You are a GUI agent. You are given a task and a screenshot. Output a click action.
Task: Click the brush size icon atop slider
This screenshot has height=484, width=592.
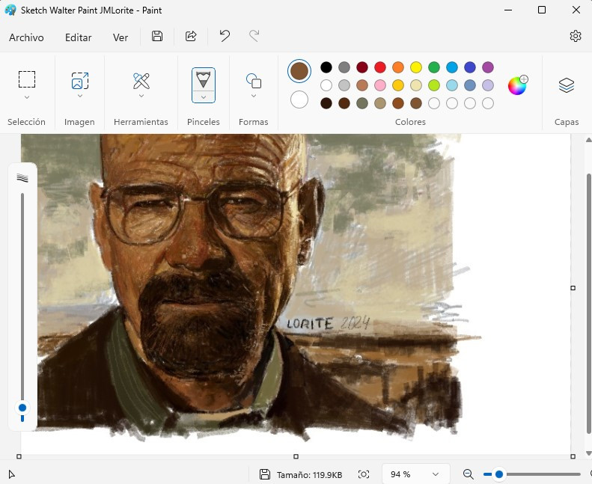pos(22,178)
